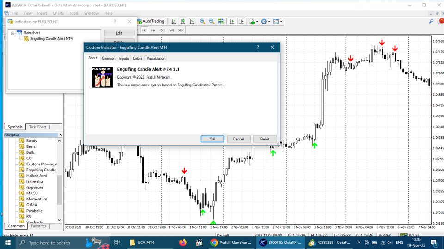Click the Task View taskbar icon
Screen dimensions: 444x249
117,243
